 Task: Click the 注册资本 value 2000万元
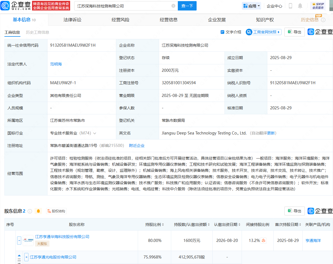click(170, 70)
